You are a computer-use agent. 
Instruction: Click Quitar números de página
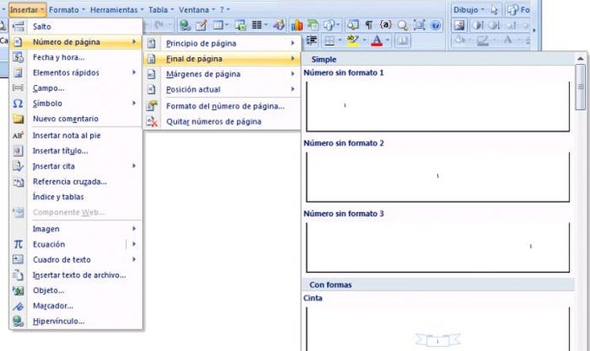coord(221,121)
